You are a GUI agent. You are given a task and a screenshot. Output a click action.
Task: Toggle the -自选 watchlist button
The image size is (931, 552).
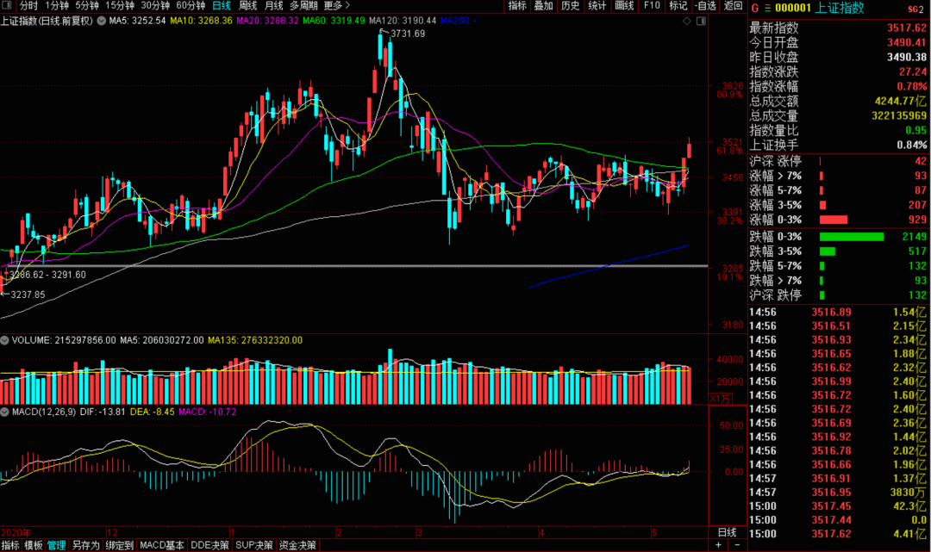[x=706, y=5]
